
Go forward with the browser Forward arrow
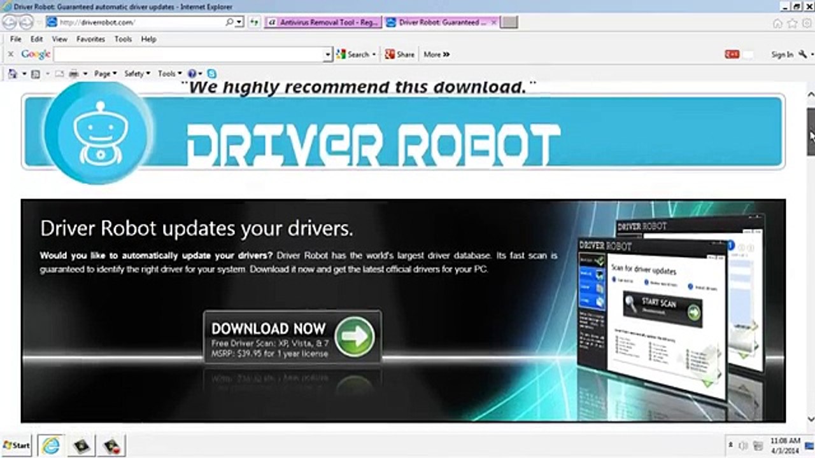click(x=26, y=22)
